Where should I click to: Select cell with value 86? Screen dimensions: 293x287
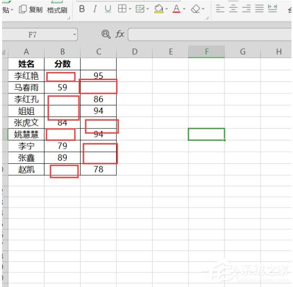[98, 99]
